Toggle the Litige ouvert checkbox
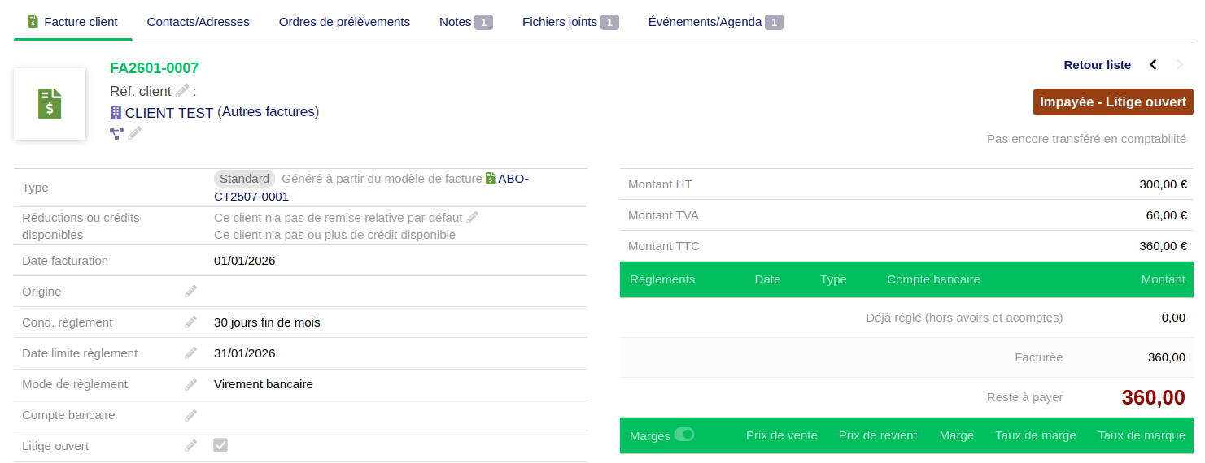The width and height of the screenshot is (1205, 463). tap(220, 445)
